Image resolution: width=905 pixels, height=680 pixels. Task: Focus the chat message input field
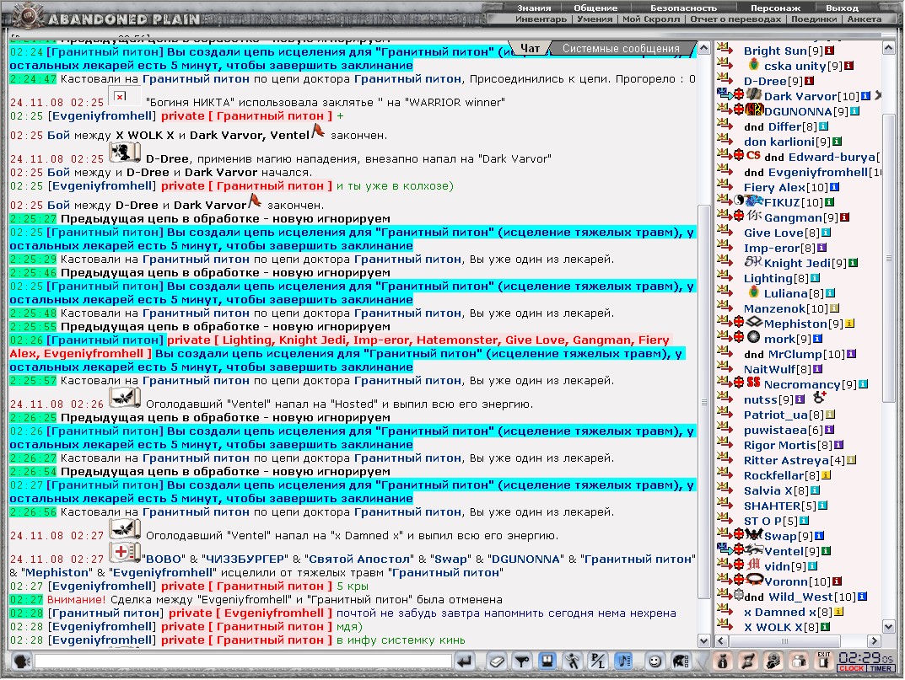click(x=243, y=661)
